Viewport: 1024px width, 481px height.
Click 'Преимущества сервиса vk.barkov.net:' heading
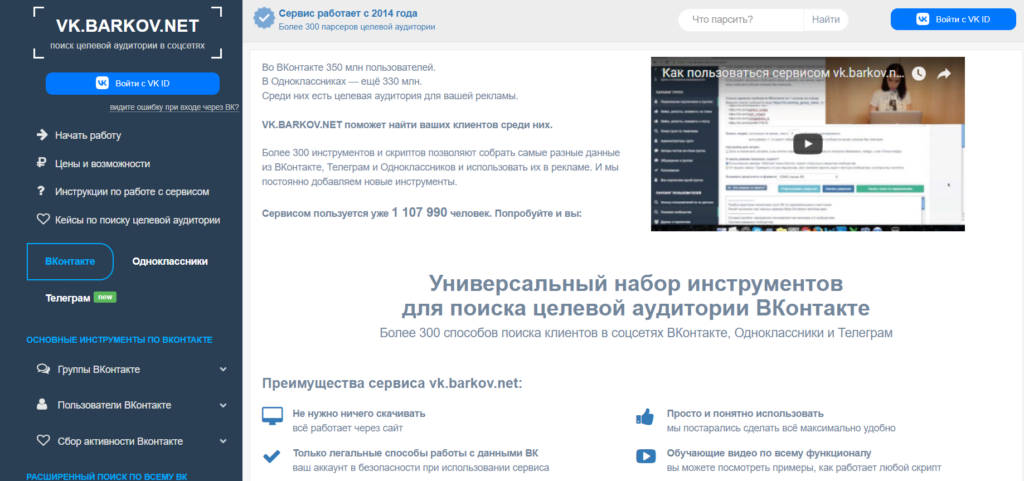392,383
